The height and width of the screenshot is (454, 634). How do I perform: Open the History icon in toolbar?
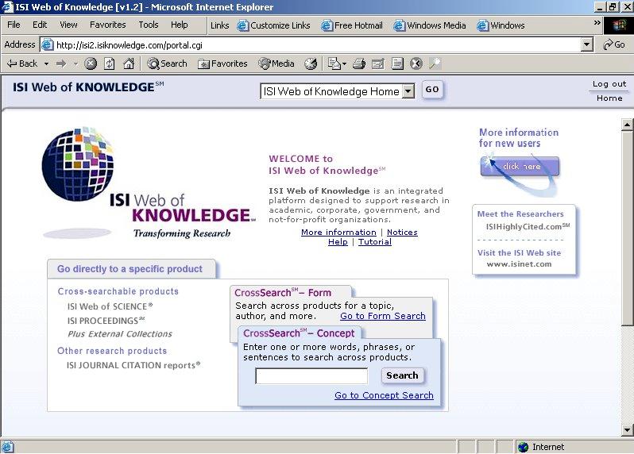[x=311, y=63]
